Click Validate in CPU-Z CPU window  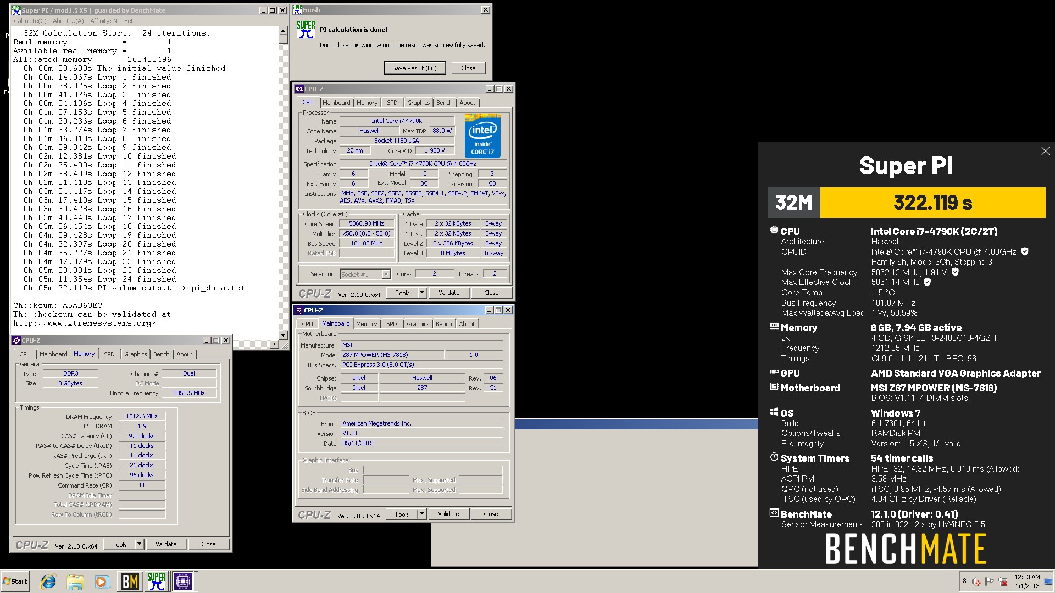(x=449, y=293)
